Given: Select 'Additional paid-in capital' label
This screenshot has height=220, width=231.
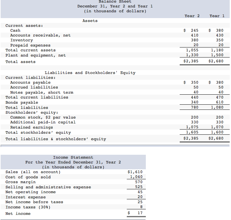Looking at the screenshot, I should coord(43,122).
